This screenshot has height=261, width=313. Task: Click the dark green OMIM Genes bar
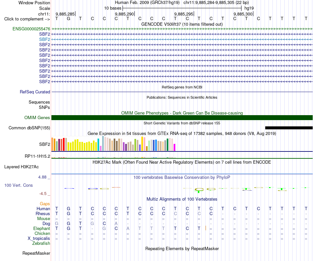(x=182, y=118)
